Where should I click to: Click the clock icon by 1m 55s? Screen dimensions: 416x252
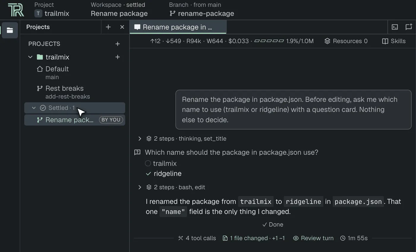[343, 238]
